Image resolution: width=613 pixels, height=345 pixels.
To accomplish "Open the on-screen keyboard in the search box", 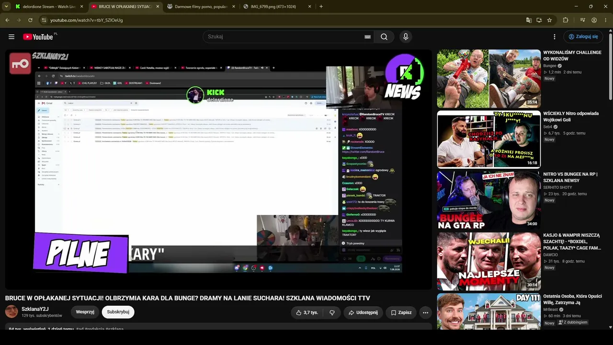I will tap(367, 37).
